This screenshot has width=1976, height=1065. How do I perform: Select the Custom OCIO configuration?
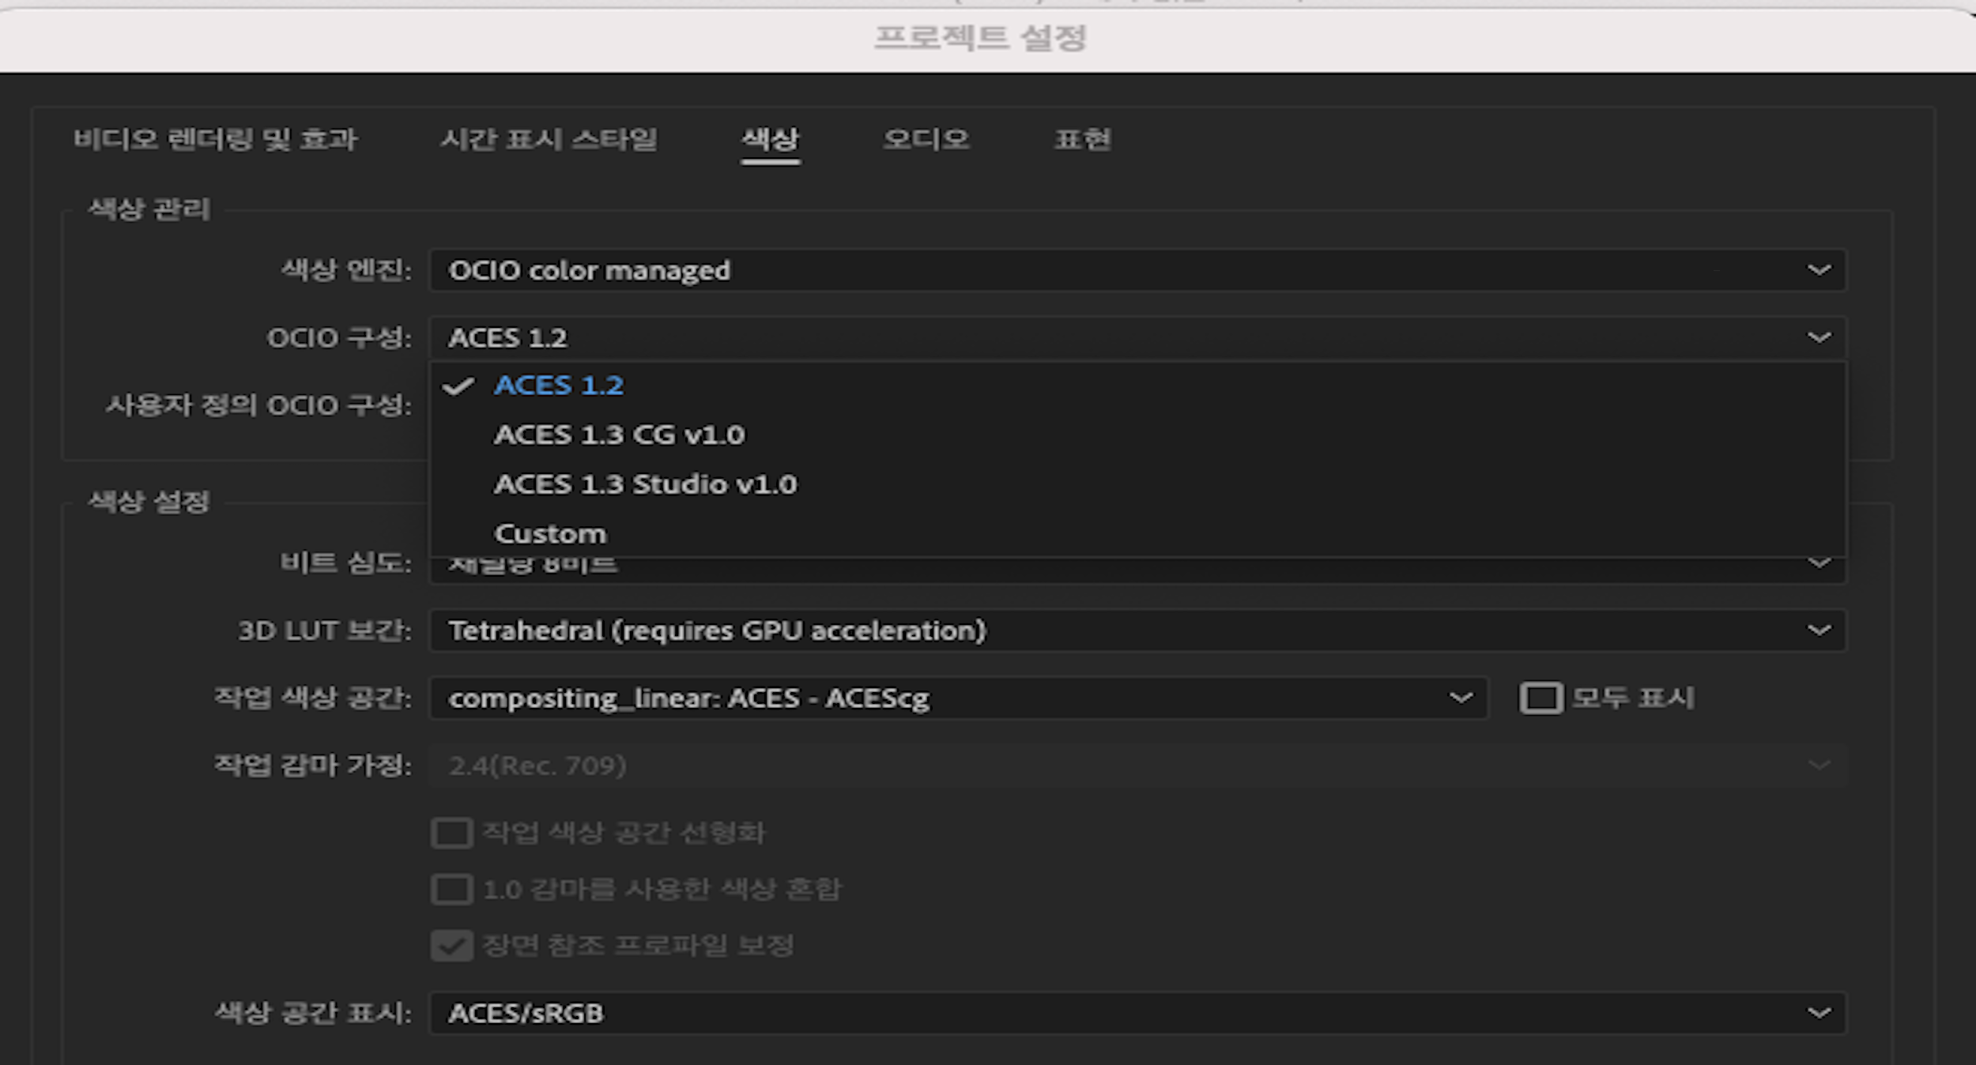551,532
